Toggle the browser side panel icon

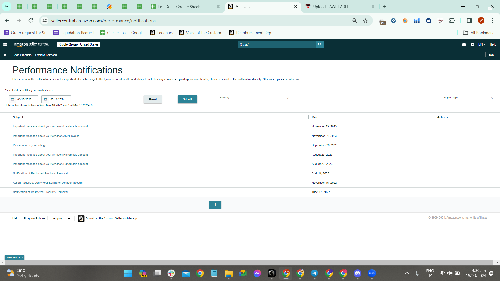coord(469,21)
